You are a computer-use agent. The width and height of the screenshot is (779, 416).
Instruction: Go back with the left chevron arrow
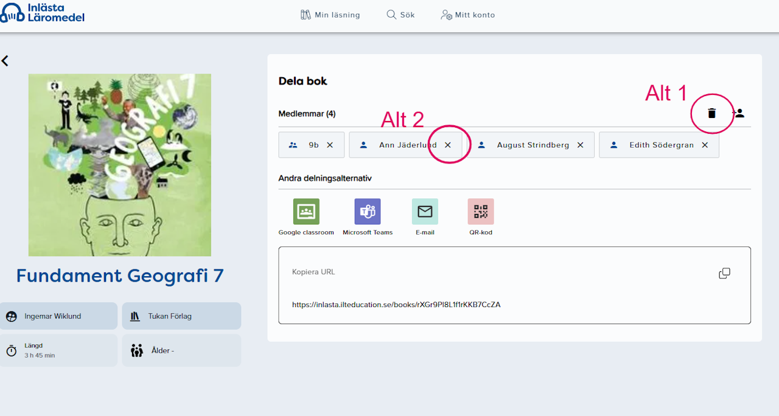tap(5, 61)
